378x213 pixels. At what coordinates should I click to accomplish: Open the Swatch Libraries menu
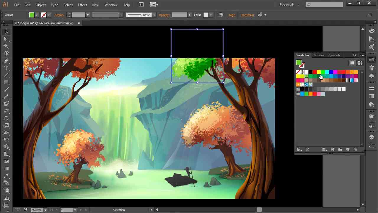click(x=299, y=150)
